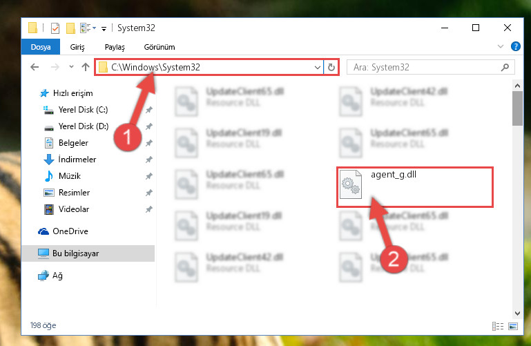Go up one folder level
Viewport: 531px width, 346px height.
tap(86, 67)
